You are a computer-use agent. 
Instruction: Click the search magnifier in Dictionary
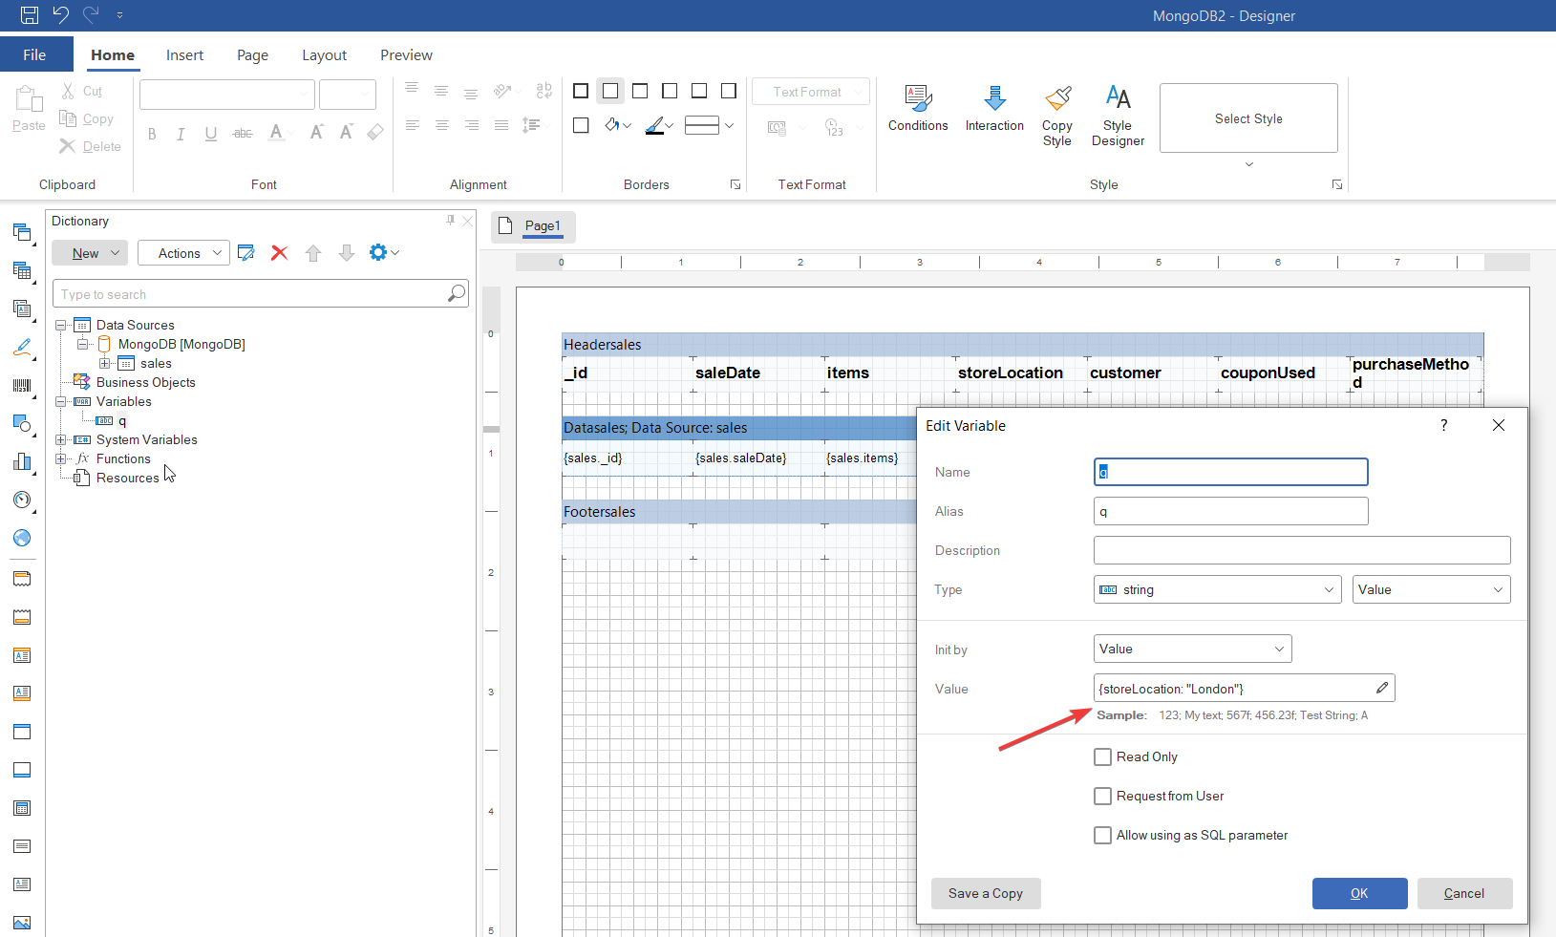pos(457,293)
